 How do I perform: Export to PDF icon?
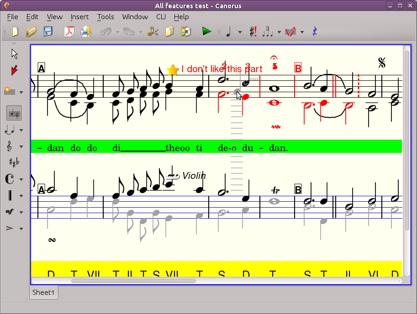pyautogui.click(x=69, y=32)
